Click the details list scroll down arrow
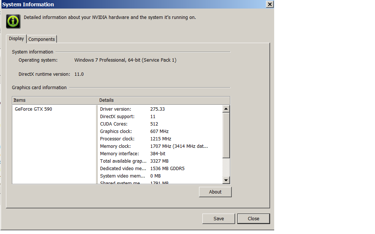The image size is (375, 234). 226,180
